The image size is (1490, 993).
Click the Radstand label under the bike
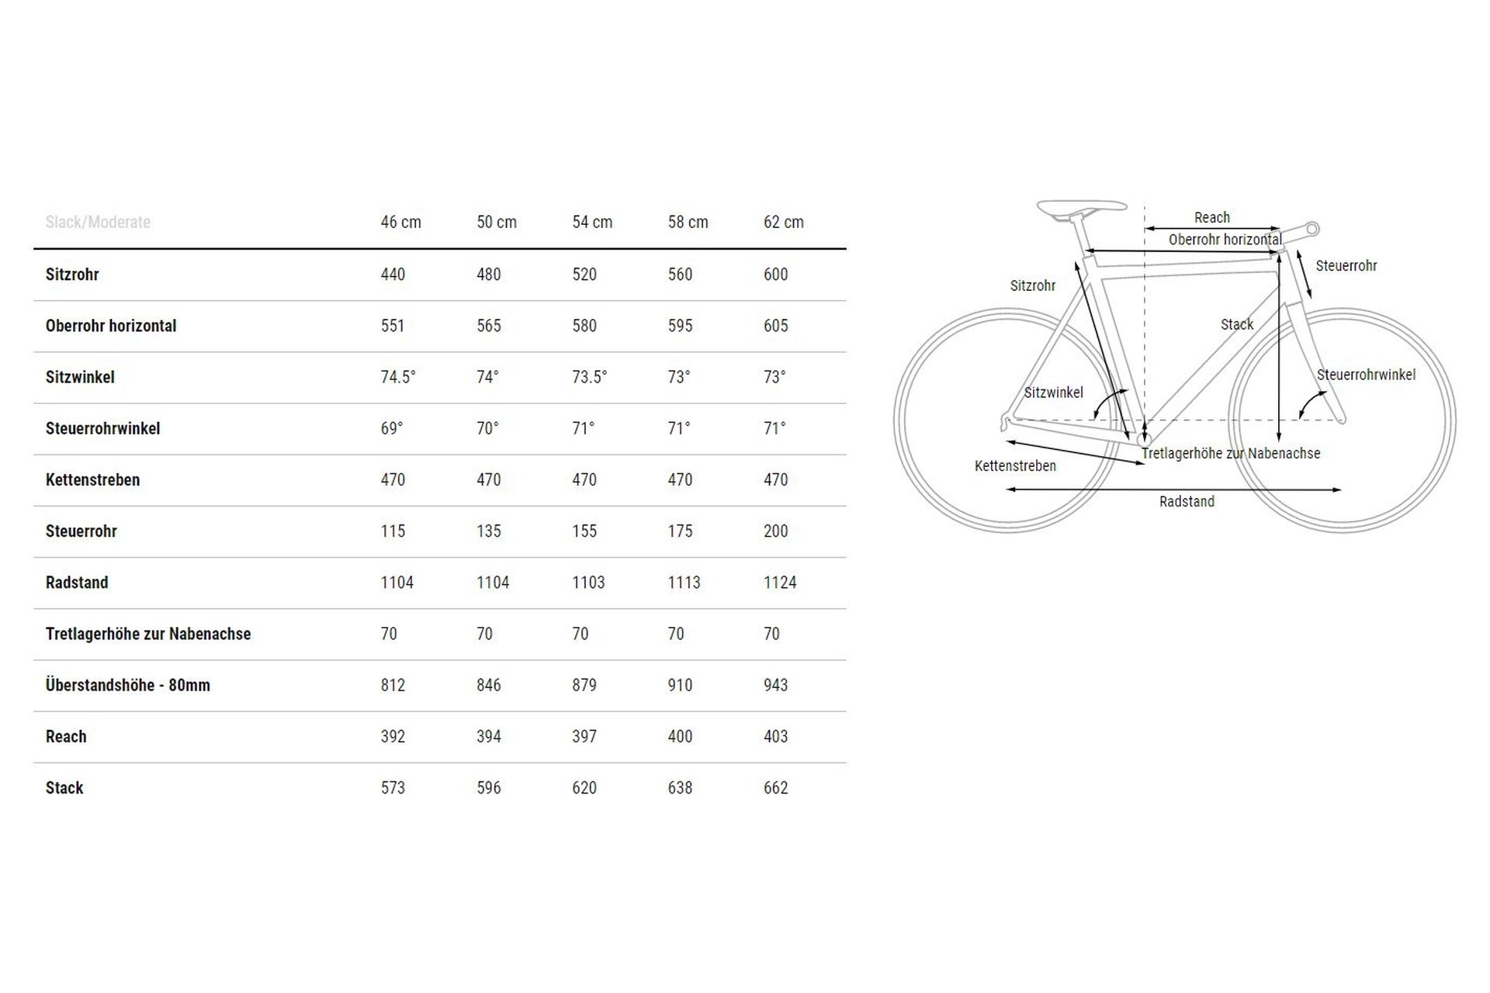coord(1187,502)
